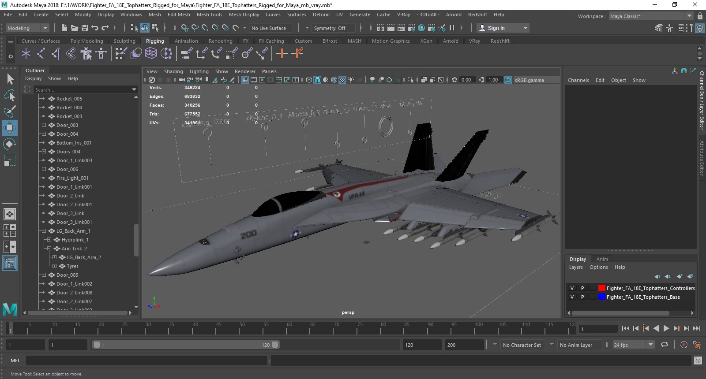Click the blue color swatch of Base layer

[601, 297]
